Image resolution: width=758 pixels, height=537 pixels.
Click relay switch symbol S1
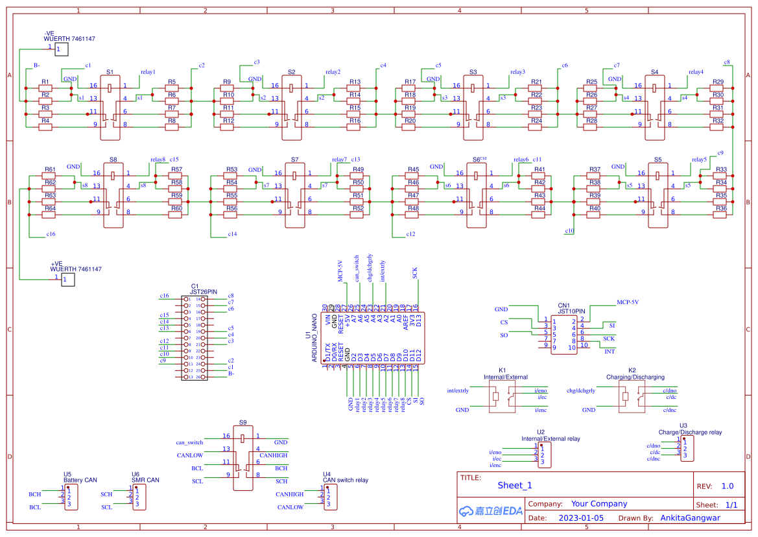tap(110, 107)
